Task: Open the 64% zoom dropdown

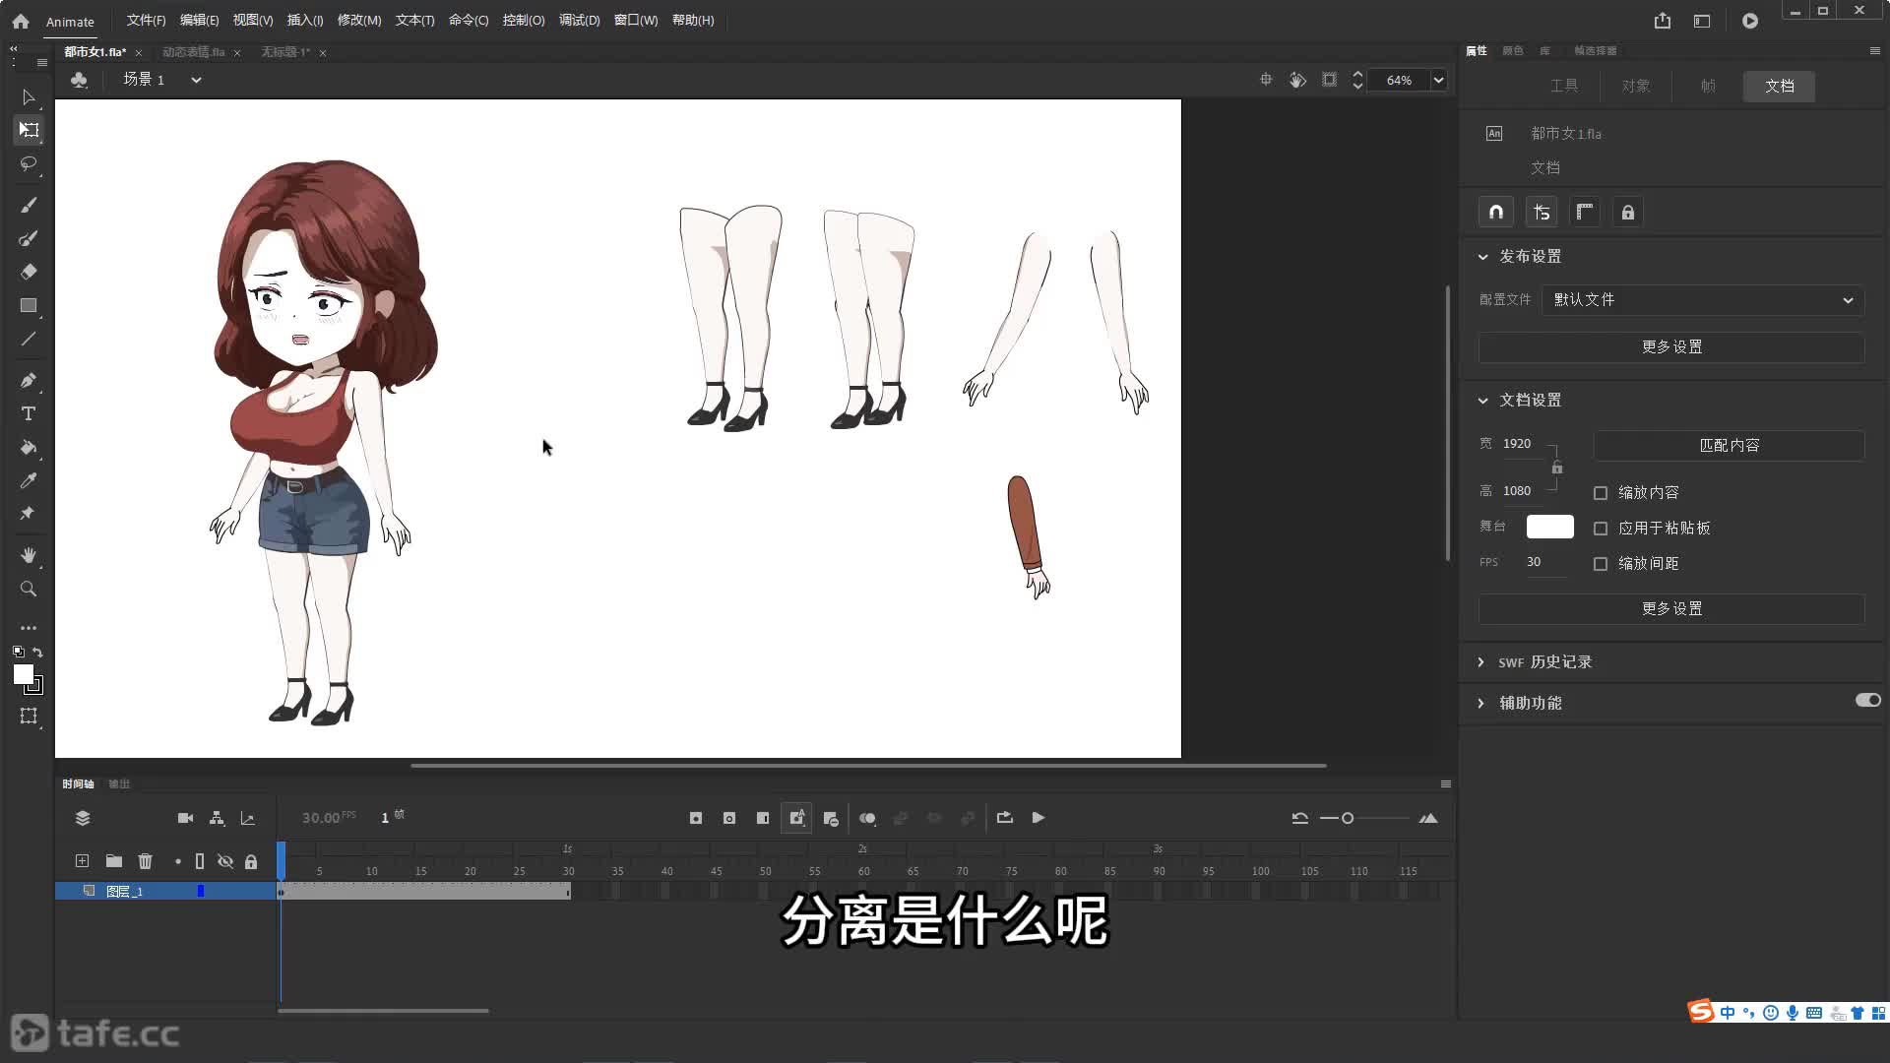Action: (1438, 80)
